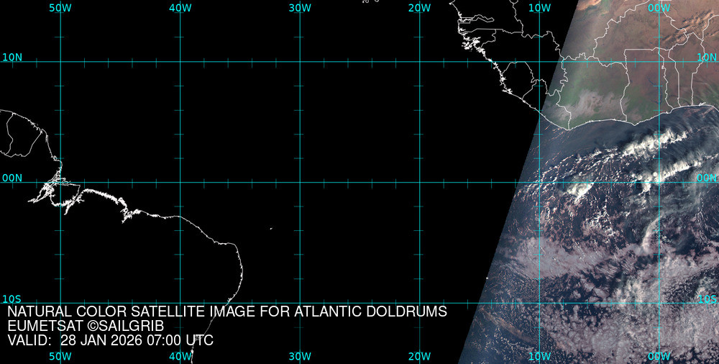Viewport: 719px width, 364px height.
Task: Click the EUMETSAT ©SAILGRIB credit text
Action: tap(91, 326)
